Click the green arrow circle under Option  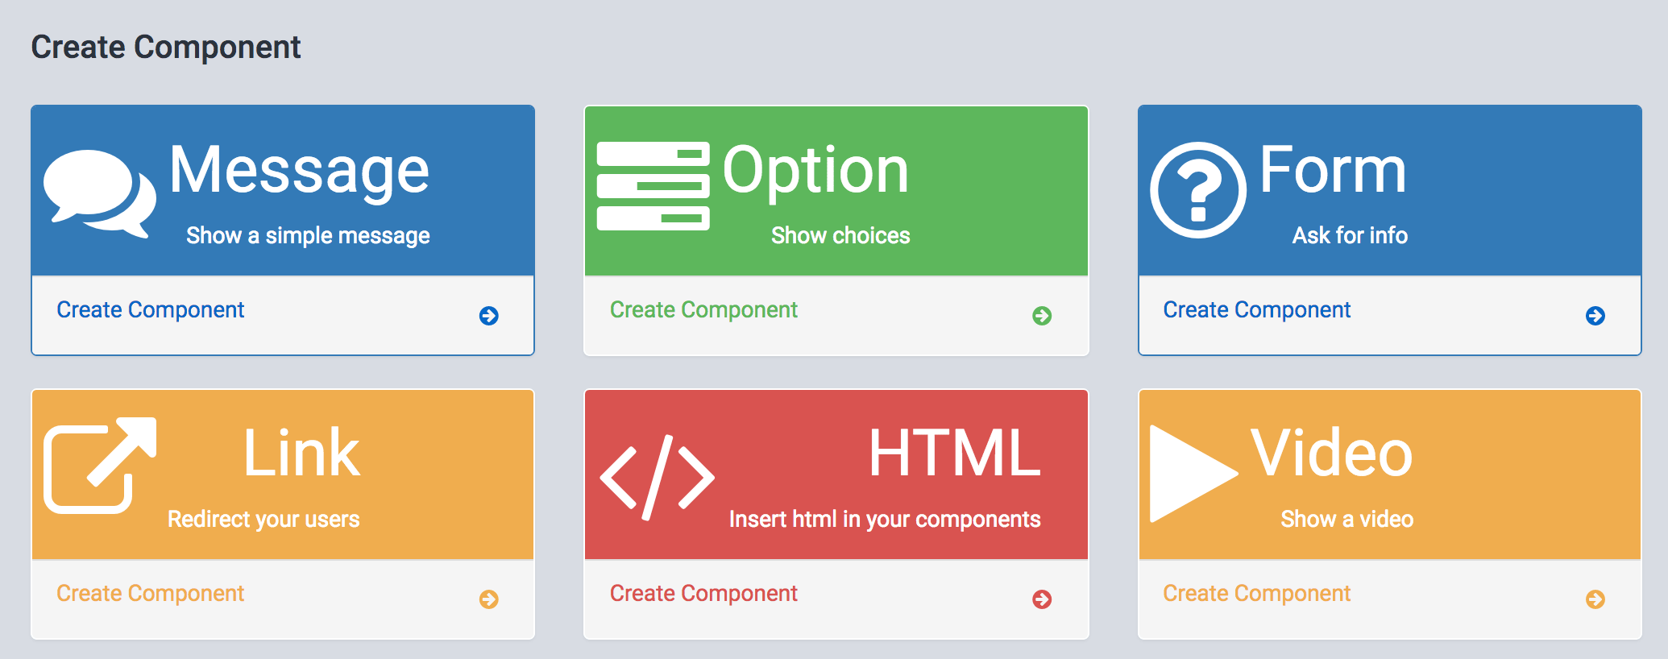point(1042,316)
